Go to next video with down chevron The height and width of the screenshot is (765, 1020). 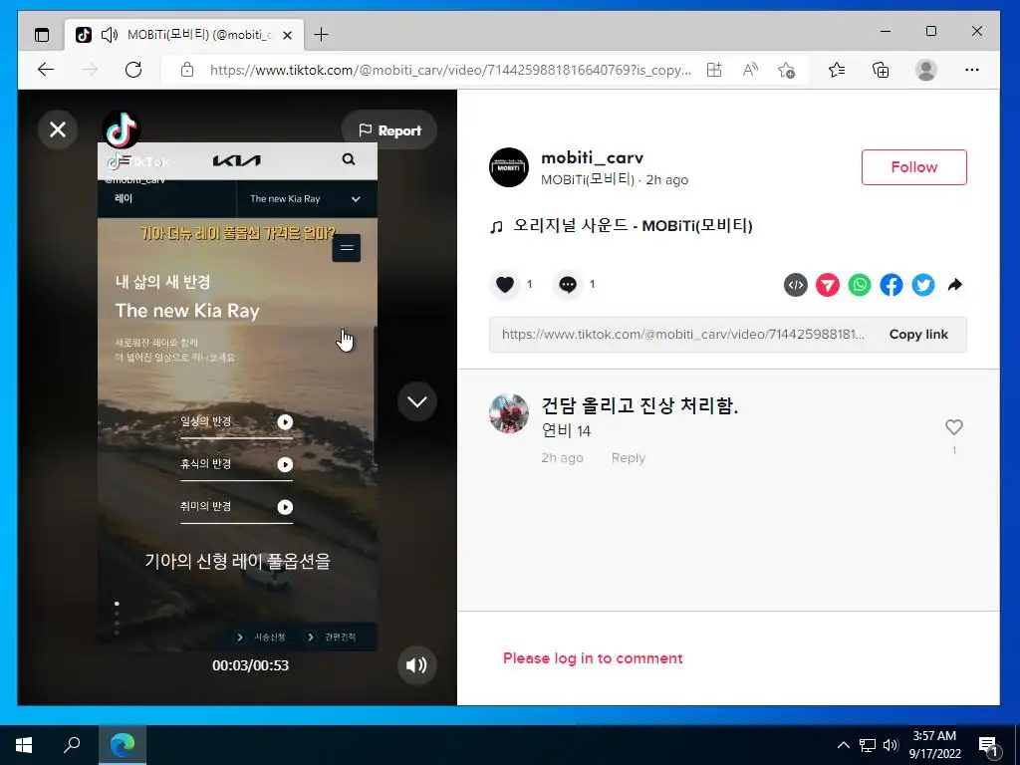coord(417,401)
